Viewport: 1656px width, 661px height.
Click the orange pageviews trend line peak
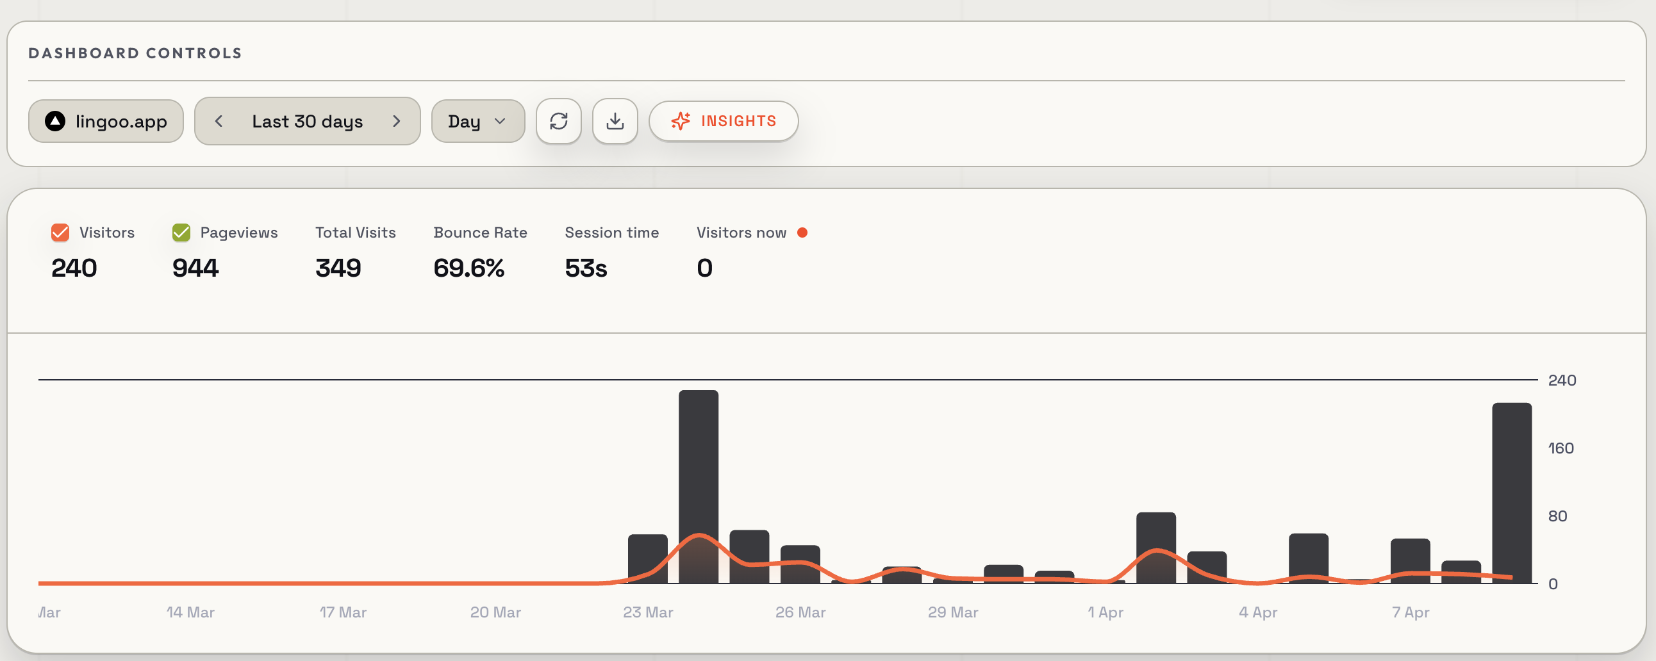tap(698, 535)
